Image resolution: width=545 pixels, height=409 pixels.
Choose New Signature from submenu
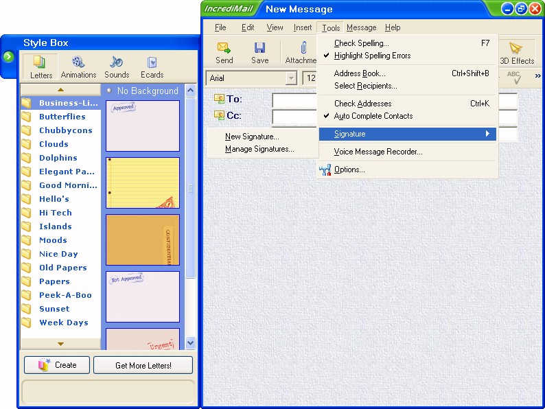click(x=252, y=137)
